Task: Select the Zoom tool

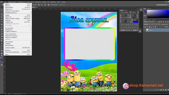Action: (2, 56)
